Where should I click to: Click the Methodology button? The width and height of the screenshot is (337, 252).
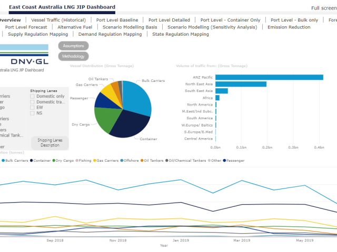point(73,56)
